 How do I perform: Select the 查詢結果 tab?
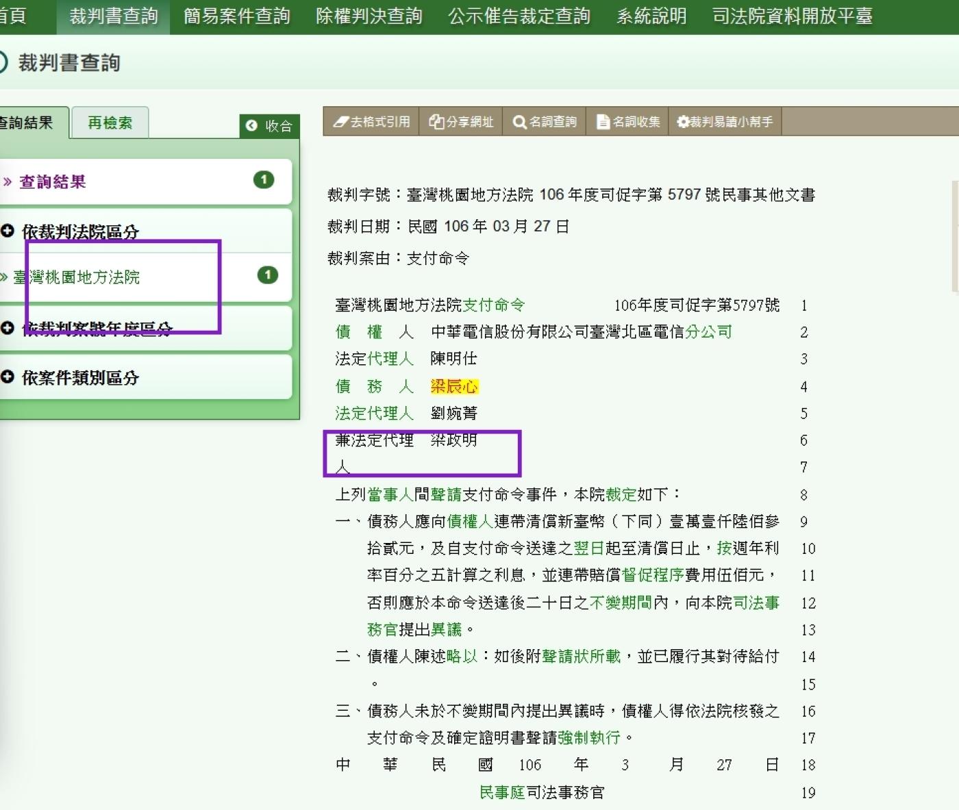pyautogui.click(x=27, y=123)
